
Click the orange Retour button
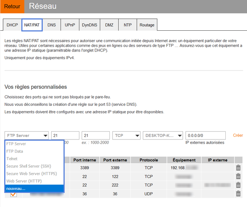12,7
